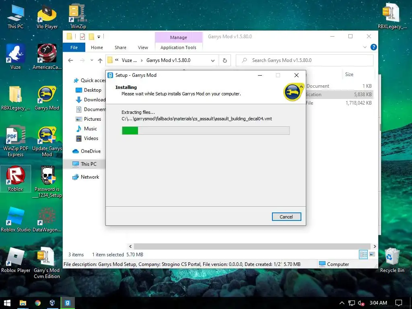This screenshot has width=412, height=309.
Task: Open Vlo Player desktop shortcut
Action: pos(47,16)
